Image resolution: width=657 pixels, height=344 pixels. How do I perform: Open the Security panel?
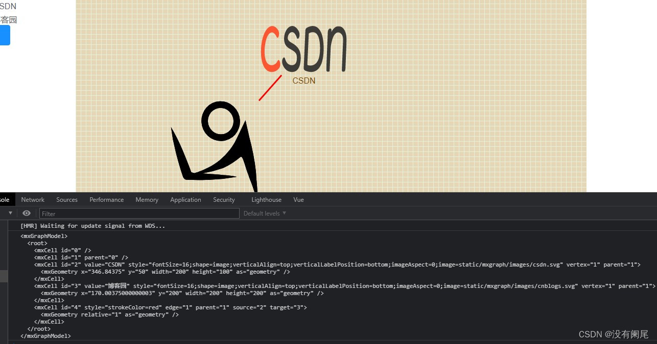[224, 199]
